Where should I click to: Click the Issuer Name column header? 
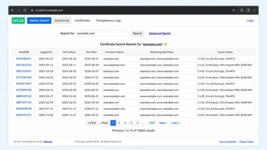point(225,52)
